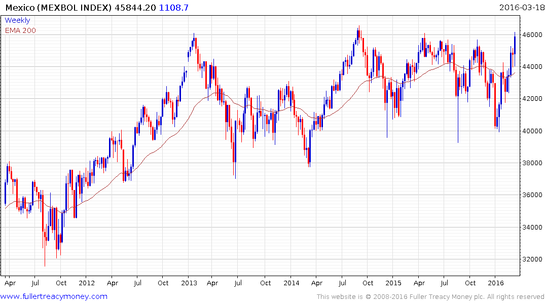Click the 2015 year label on time axis
Viewport: 545px width, 304px height.
[393, 283]
